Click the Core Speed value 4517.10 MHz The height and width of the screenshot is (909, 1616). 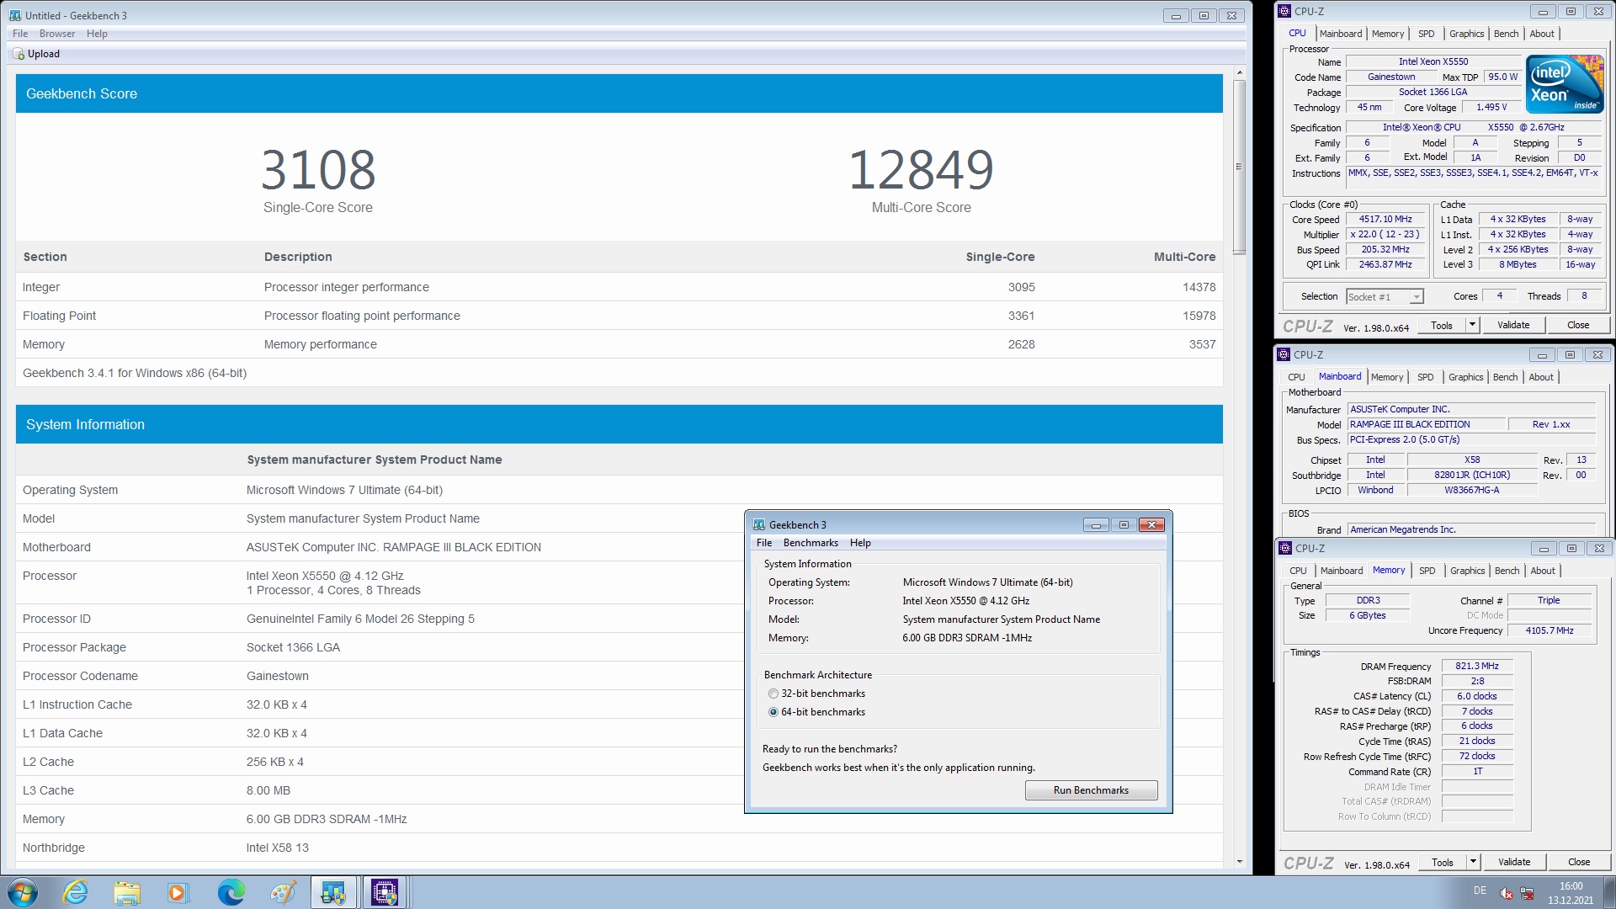[x=1385, y=219]
